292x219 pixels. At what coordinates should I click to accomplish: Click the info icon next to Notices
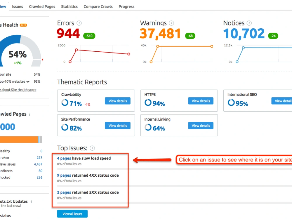[249, 23]
